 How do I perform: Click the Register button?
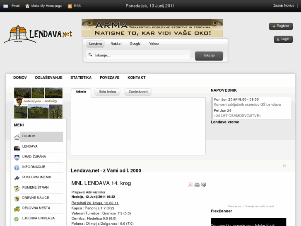point(281,26)
